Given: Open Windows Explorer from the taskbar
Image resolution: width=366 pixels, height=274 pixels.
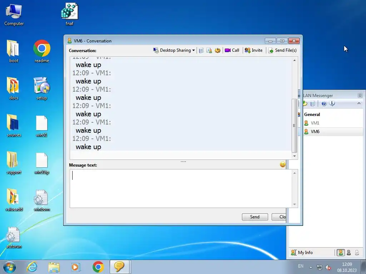Looking at the screenshot, I should 54,267.
